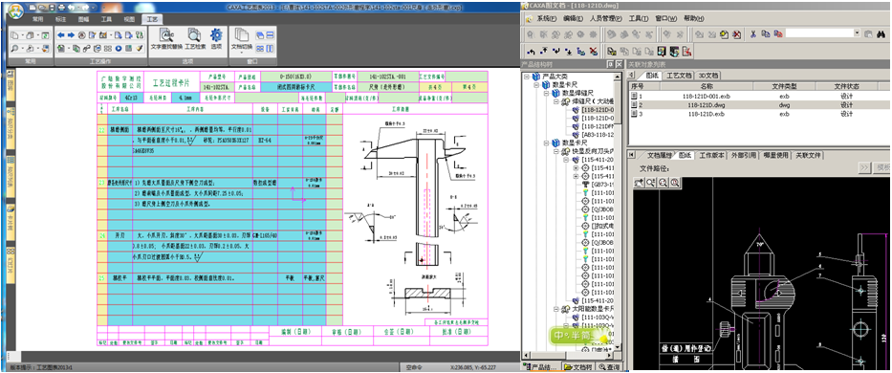Switch to the 3D文档 tab

(708, 76)
